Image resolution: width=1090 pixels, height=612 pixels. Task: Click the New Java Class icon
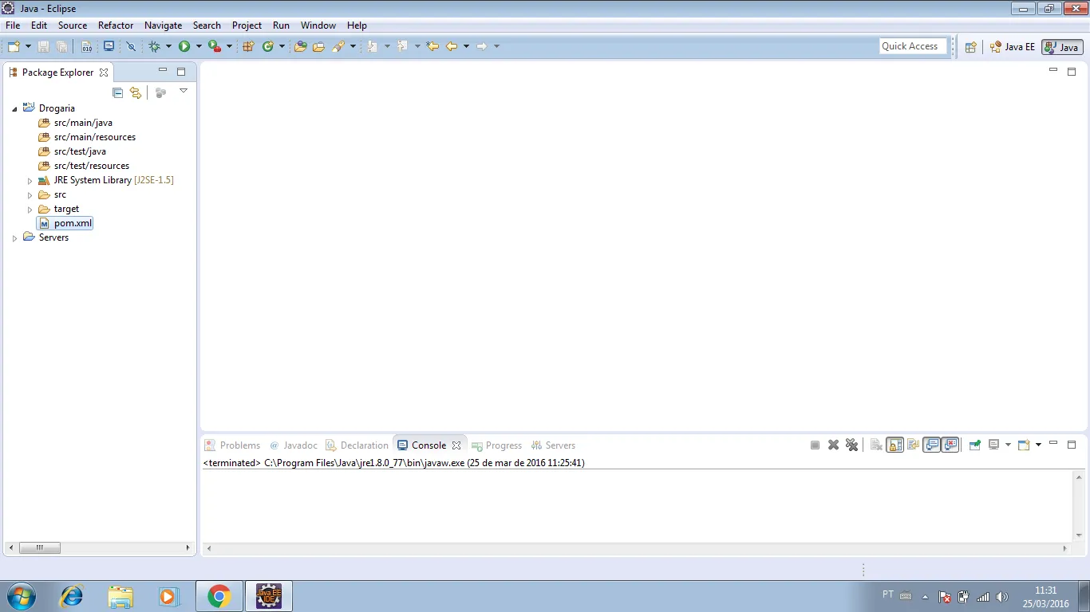(268, 46)
